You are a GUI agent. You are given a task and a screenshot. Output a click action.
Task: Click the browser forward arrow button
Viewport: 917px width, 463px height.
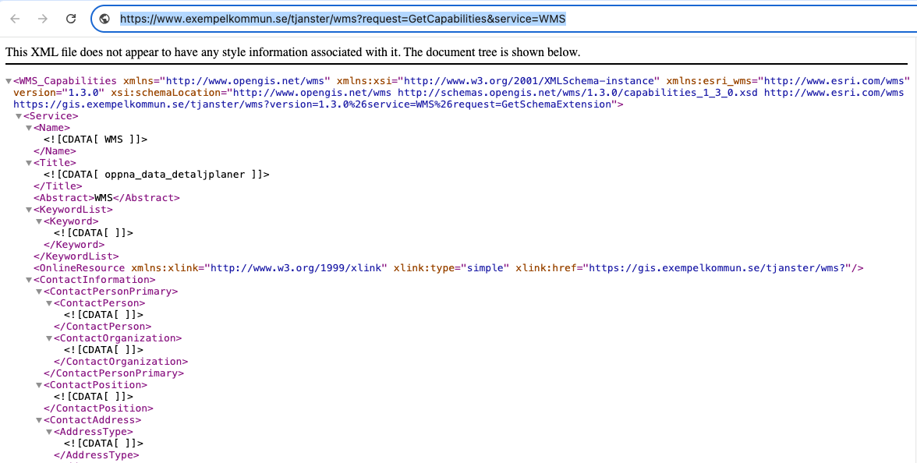(43, 19)
